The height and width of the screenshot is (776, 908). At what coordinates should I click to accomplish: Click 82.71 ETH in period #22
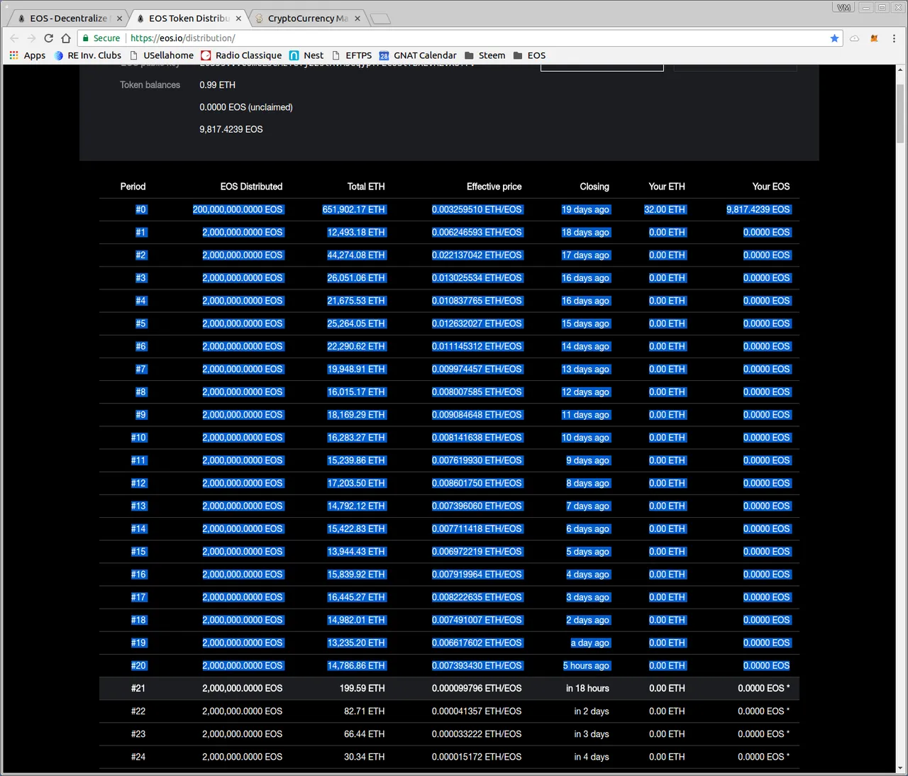click(x=365, y=711)
